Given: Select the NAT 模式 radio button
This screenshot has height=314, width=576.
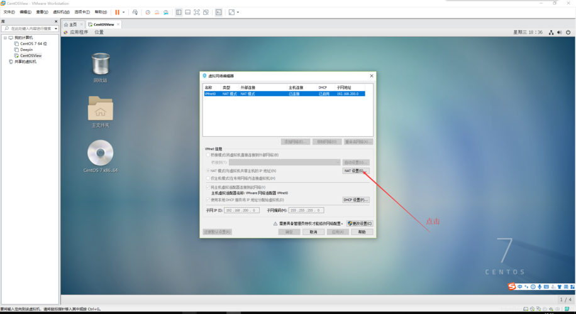Looking at the screenshot, I should click(208, 171).
